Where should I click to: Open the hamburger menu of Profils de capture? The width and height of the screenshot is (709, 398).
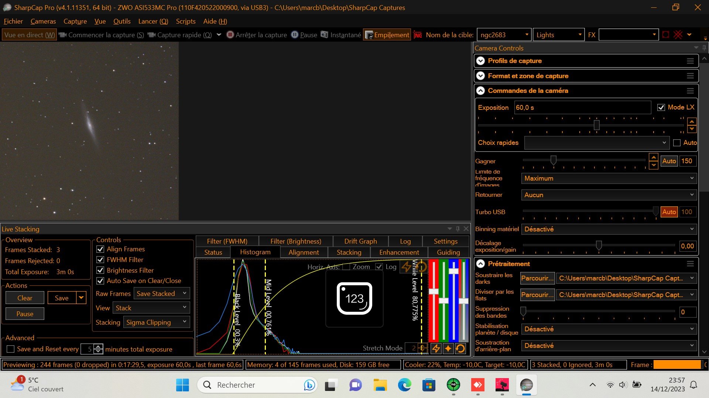(x=690, y=61)
